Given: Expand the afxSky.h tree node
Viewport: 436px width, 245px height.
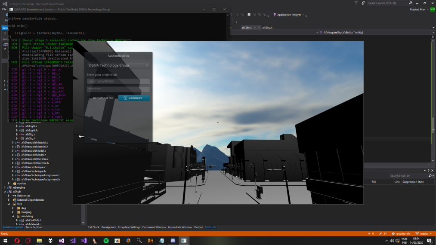Looking at the screenshot, I should (17, 138).
